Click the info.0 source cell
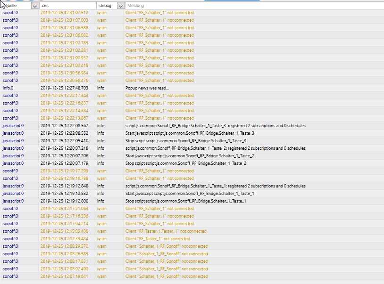Image resolution: width=384 pixels, height=284 pixels. (x=8, y=88)
